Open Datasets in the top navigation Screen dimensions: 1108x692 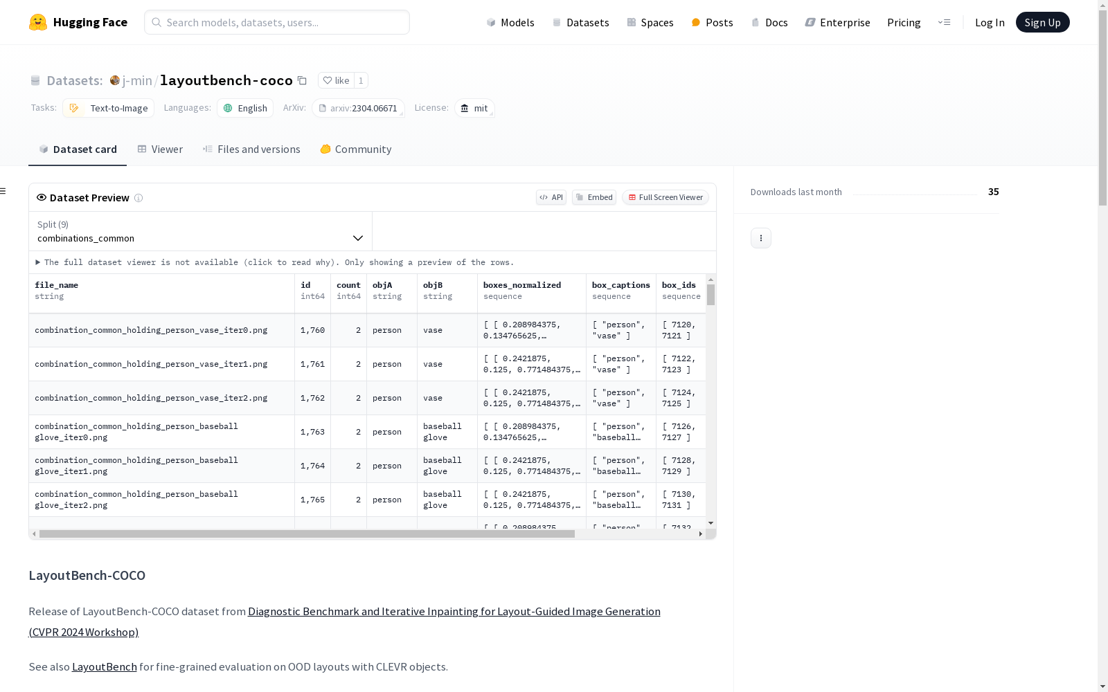pos(580,22)
